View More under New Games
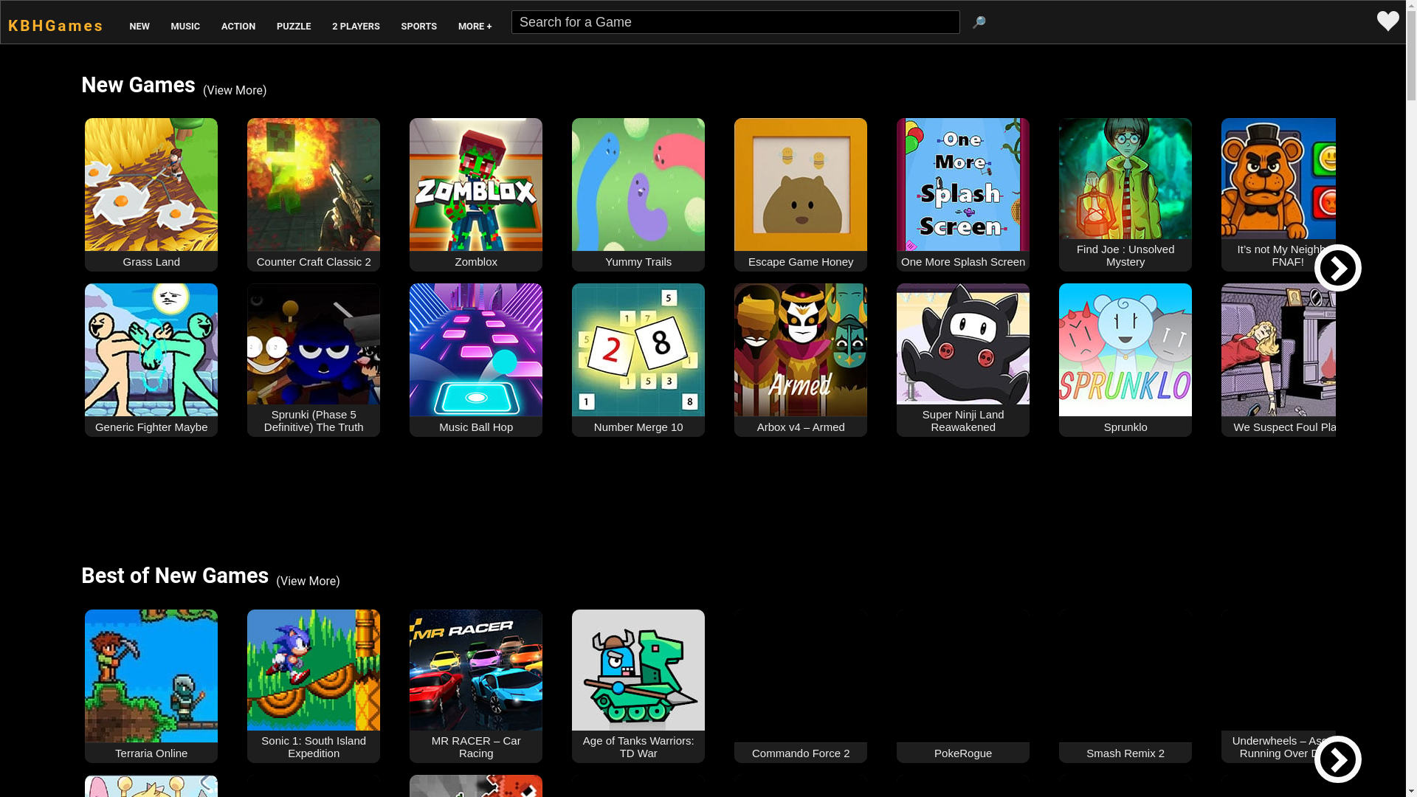 pos(235,91)
